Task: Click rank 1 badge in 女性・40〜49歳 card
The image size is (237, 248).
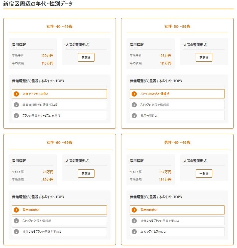Action: [x=16, y=94]
